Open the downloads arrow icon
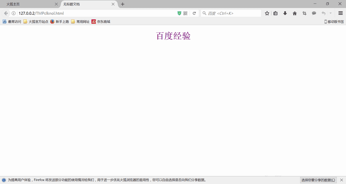The image size is (346, 184). tap(285, 13)
